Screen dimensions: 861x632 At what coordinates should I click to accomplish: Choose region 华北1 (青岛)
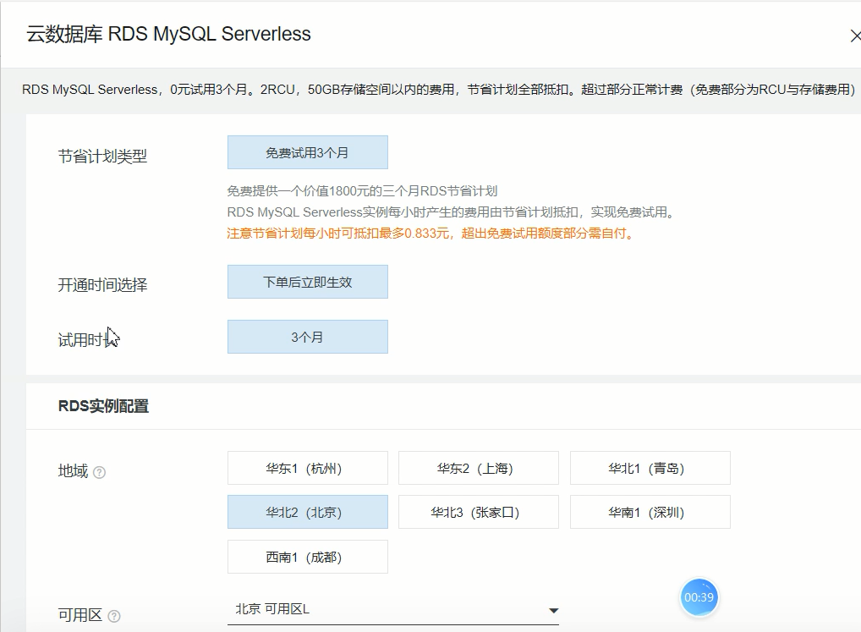click(x=650, y=468)
